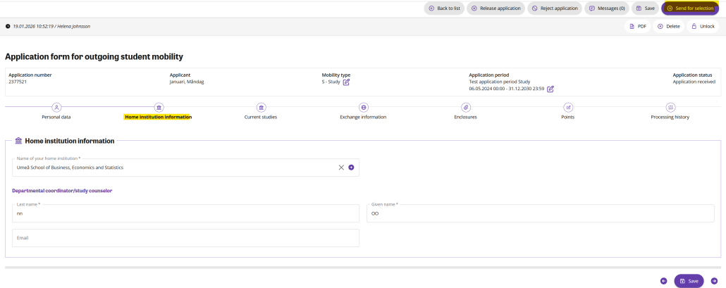Viewport: 726px width, 288px height.
Task: Edit the application period pencil icon
Action: click(550, 89)
